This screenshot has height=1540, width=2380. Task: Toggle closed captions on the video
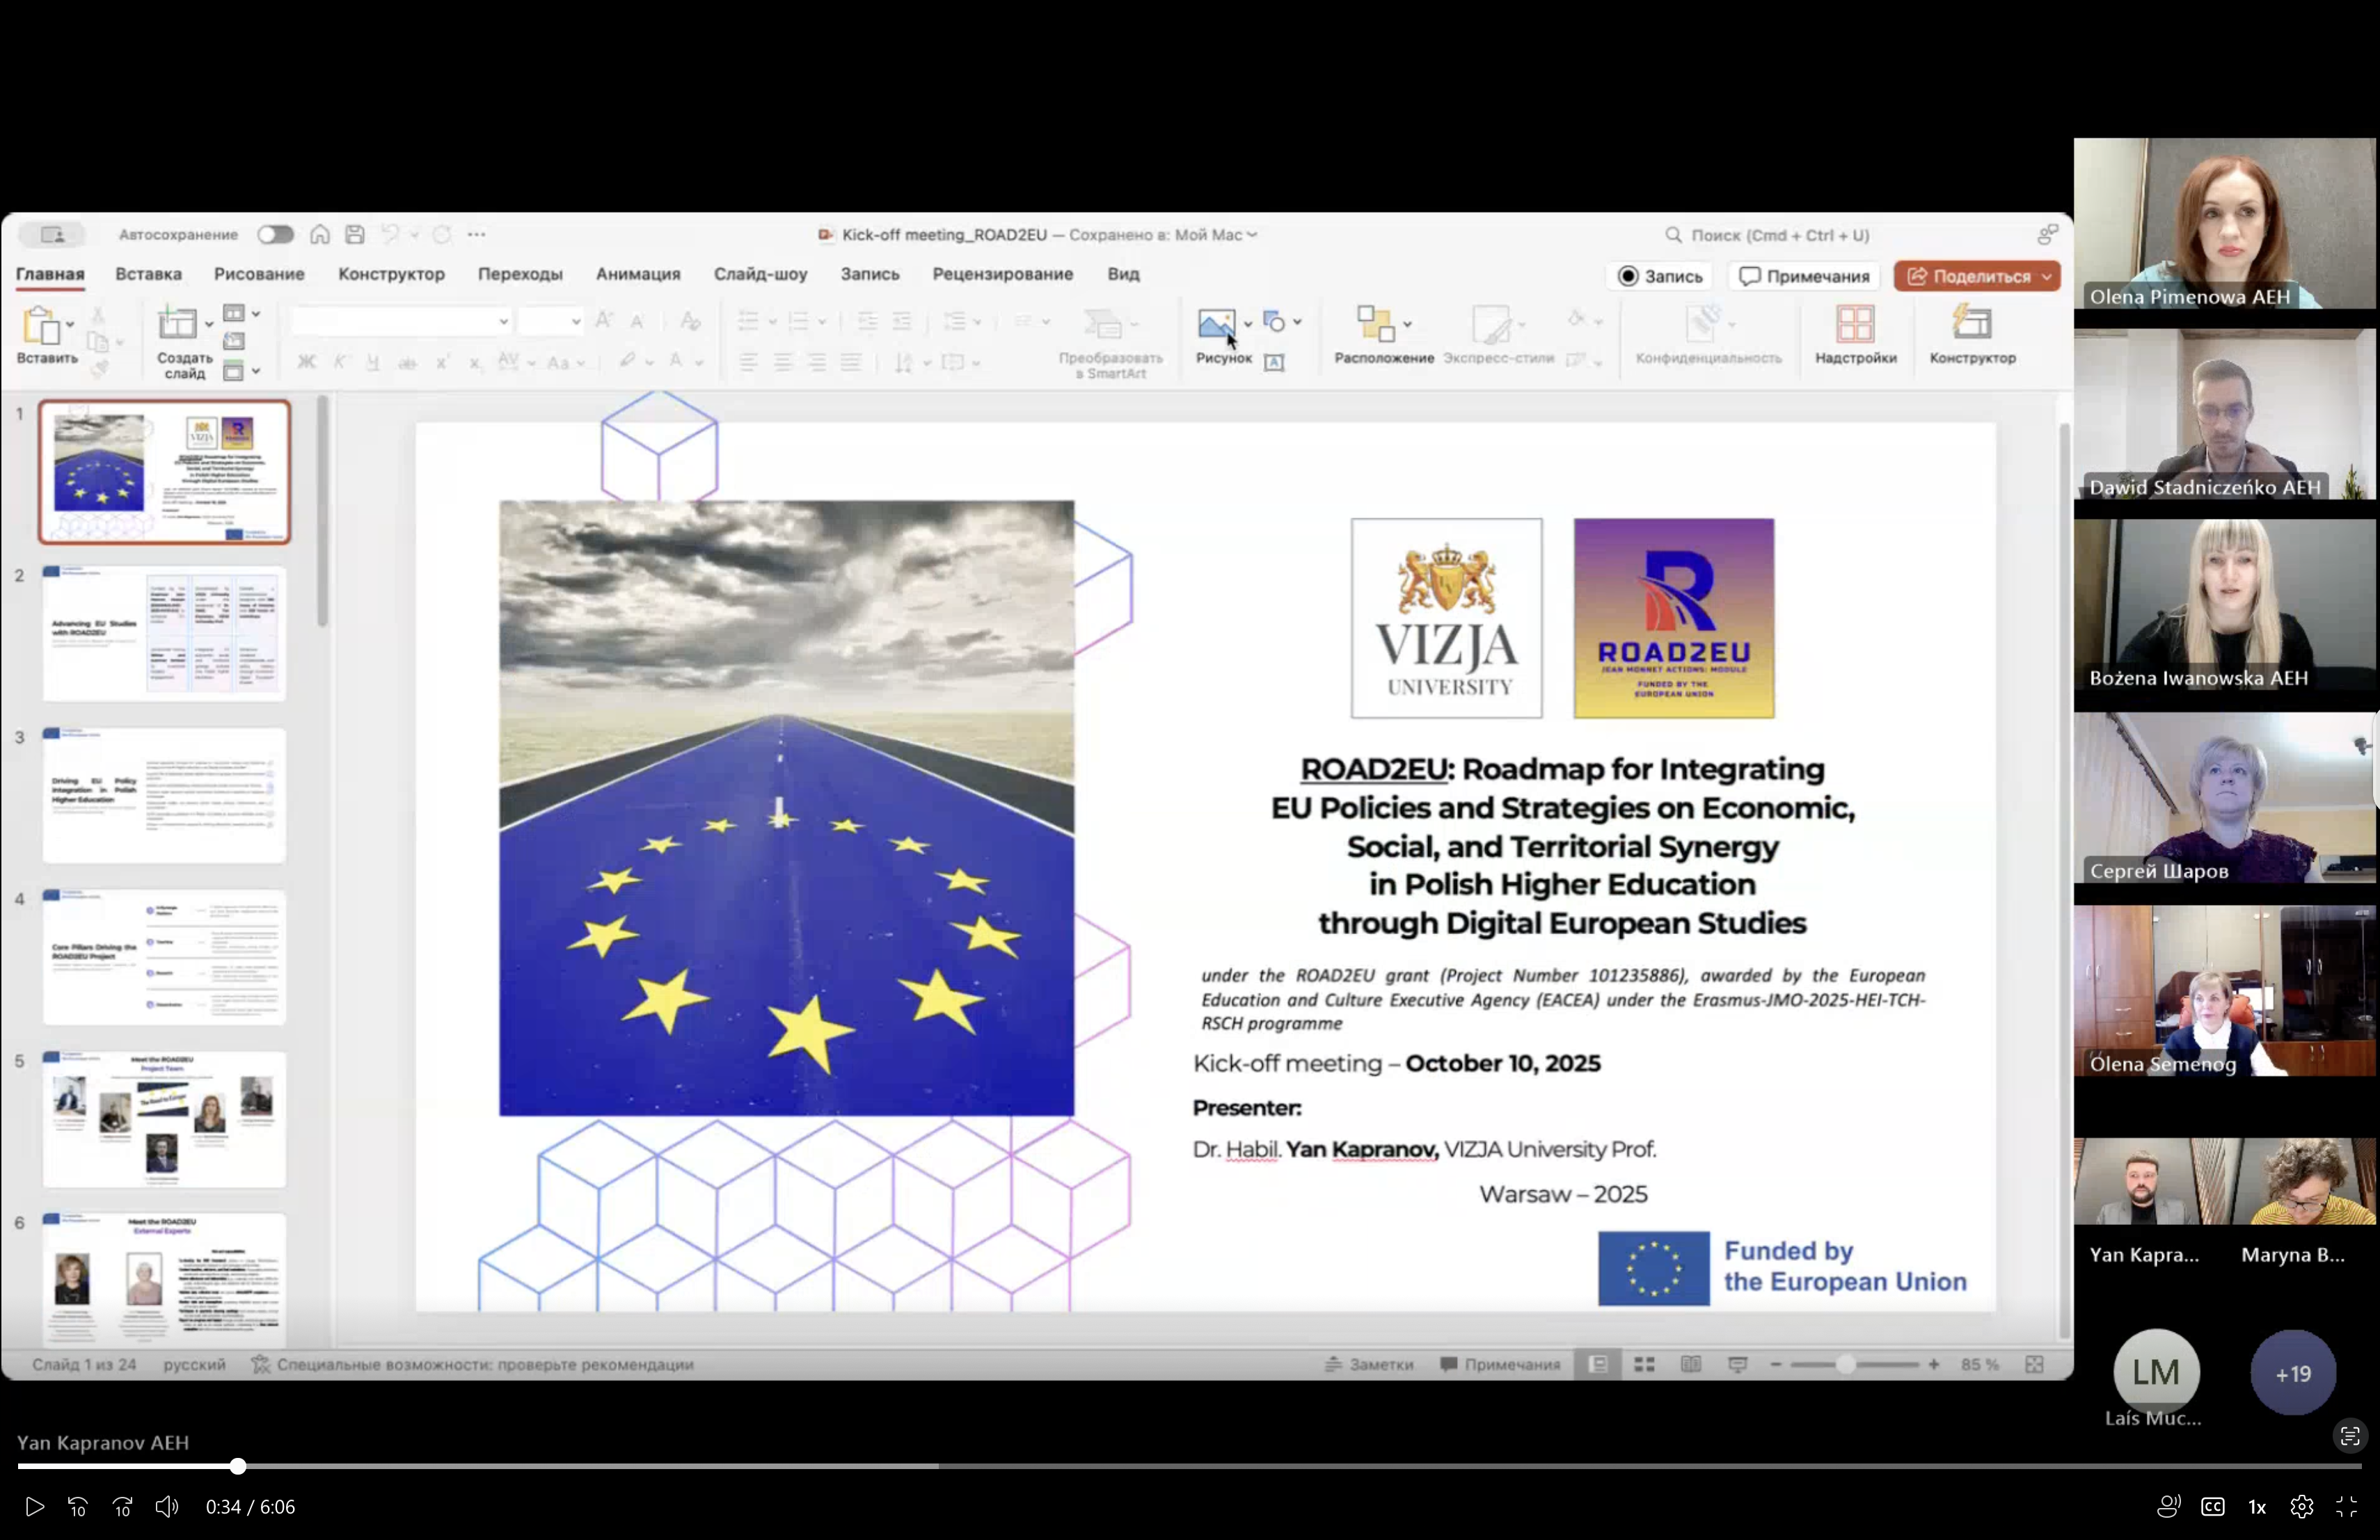click(2212, 1506)
